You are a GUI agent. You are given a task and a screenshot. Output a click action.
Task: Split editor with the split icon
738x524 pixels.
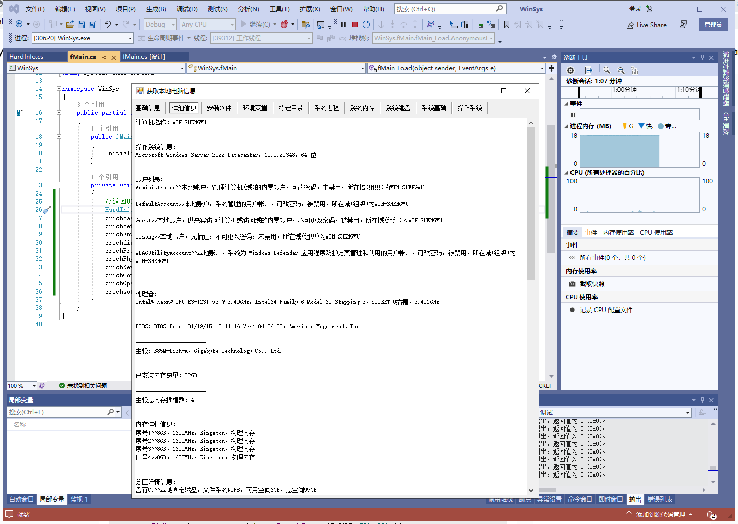552,68
